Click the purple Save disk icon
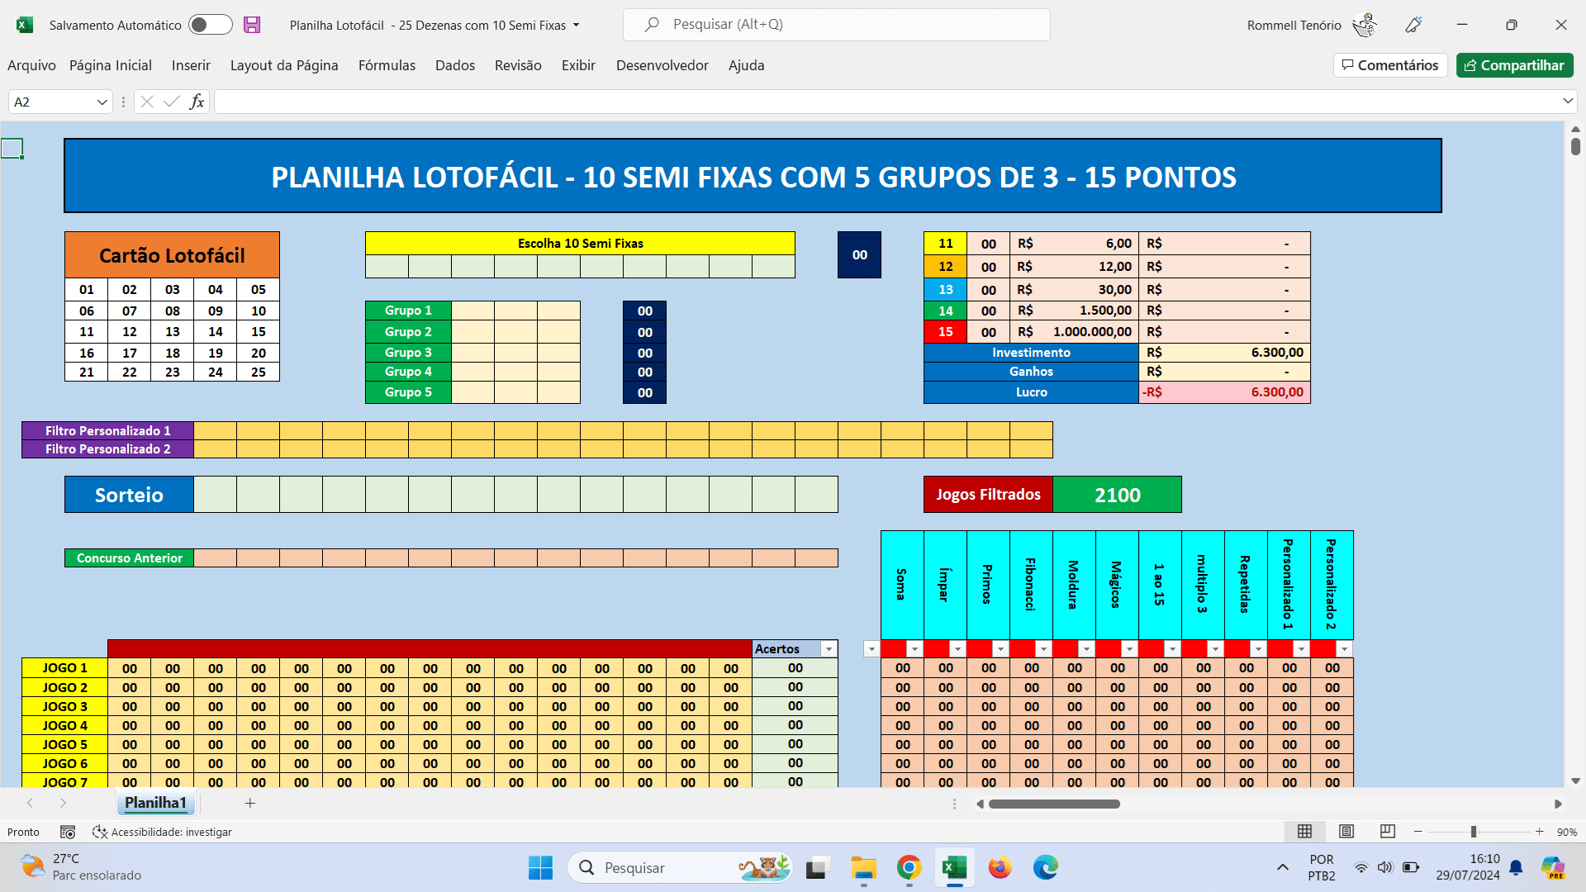Screen dimensions: 1586x892 (252, 25)
